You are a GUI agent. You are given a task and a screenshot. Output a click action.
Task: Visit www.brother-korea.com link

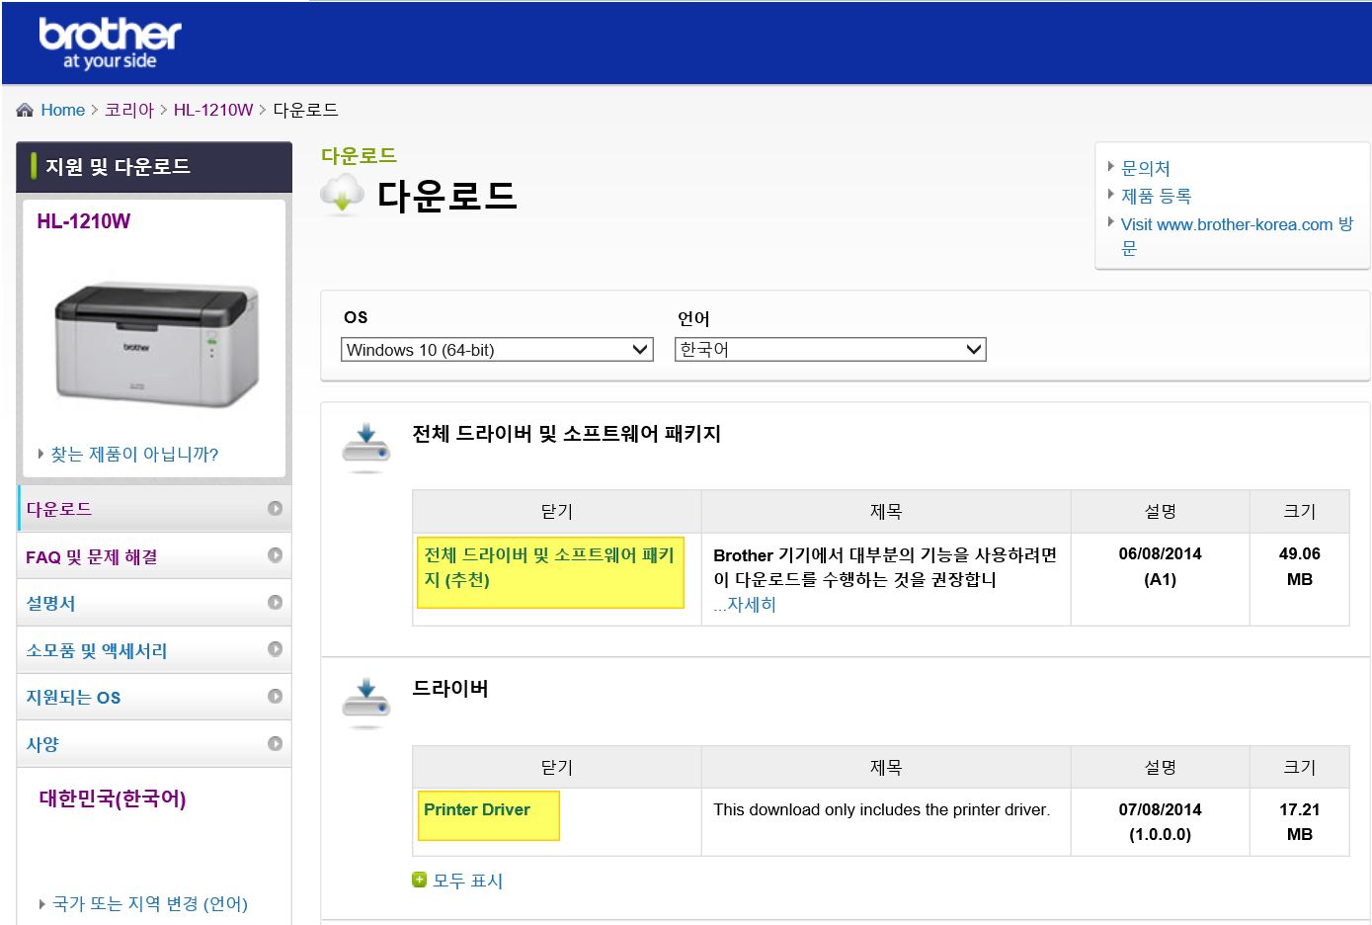click(x=1237, y=235)
